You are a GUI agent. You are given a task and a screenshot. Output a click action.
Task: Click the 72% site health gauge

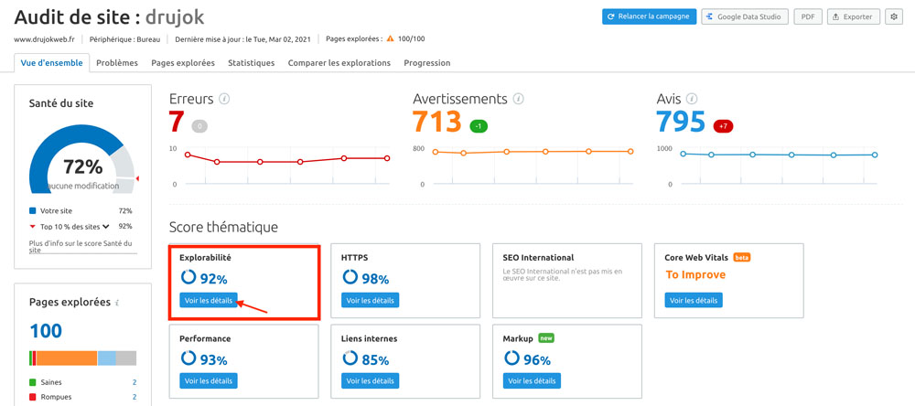tap(81, 159)
